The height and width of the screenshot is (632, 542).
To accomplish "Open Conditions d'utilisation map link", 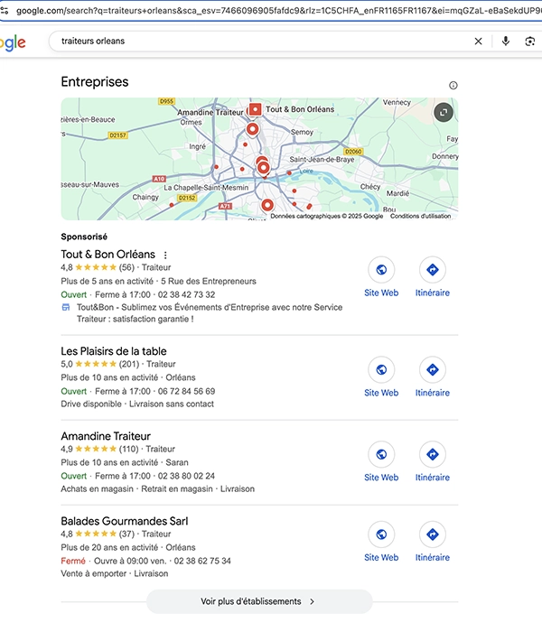I will [x=420, y=216].
